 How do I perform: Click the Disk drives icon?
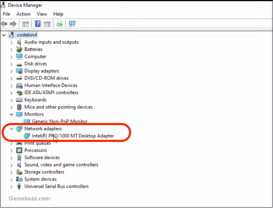click(19, 65)
